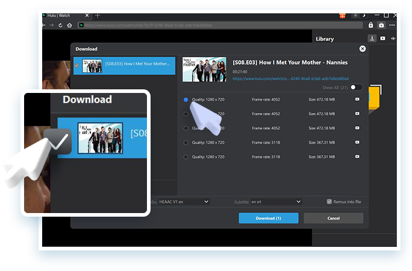
Task: Click the browser reload icon
Action: (x=61, y=25)
